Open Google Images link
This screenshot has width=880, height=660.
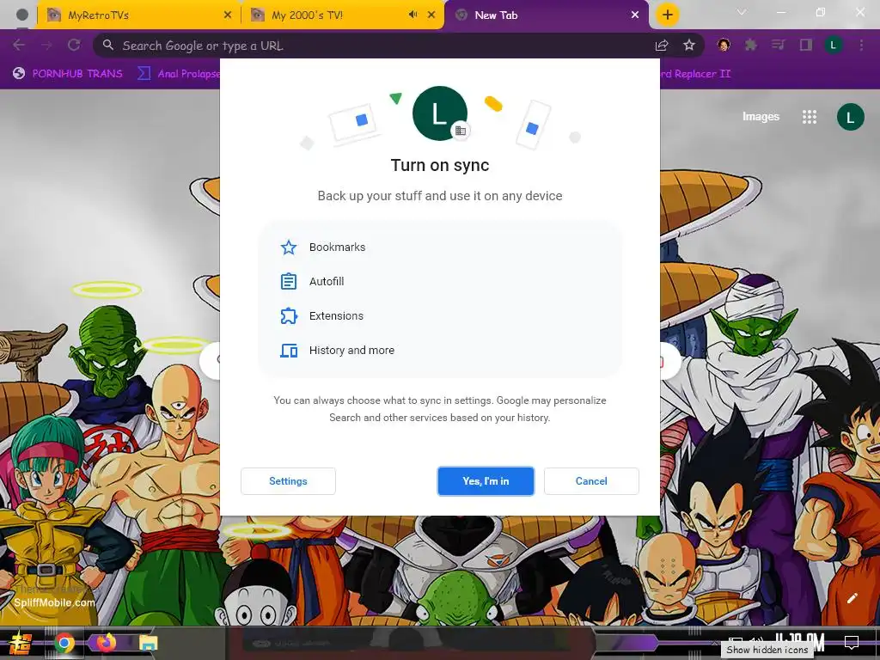click(x=761, y=117)
